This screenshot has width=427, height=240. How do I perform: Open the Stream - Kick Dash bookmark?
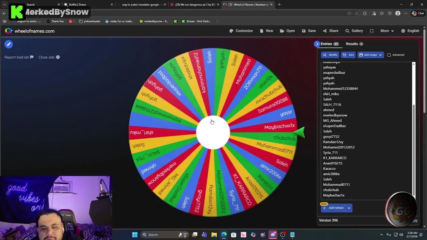[x=196, y=21]
